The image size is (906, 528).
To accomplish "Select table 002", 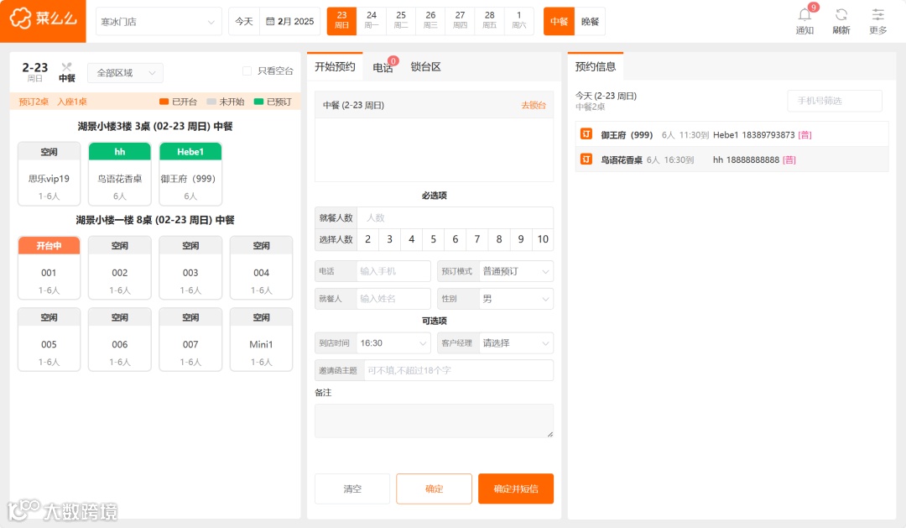I will point(120,268).
